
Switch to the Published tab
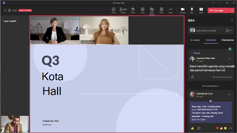pos(211,40)
